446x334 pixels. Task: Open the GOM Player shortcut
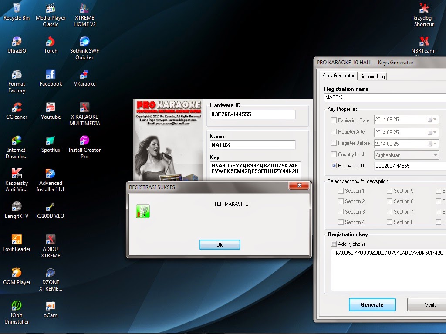point(17,276)
